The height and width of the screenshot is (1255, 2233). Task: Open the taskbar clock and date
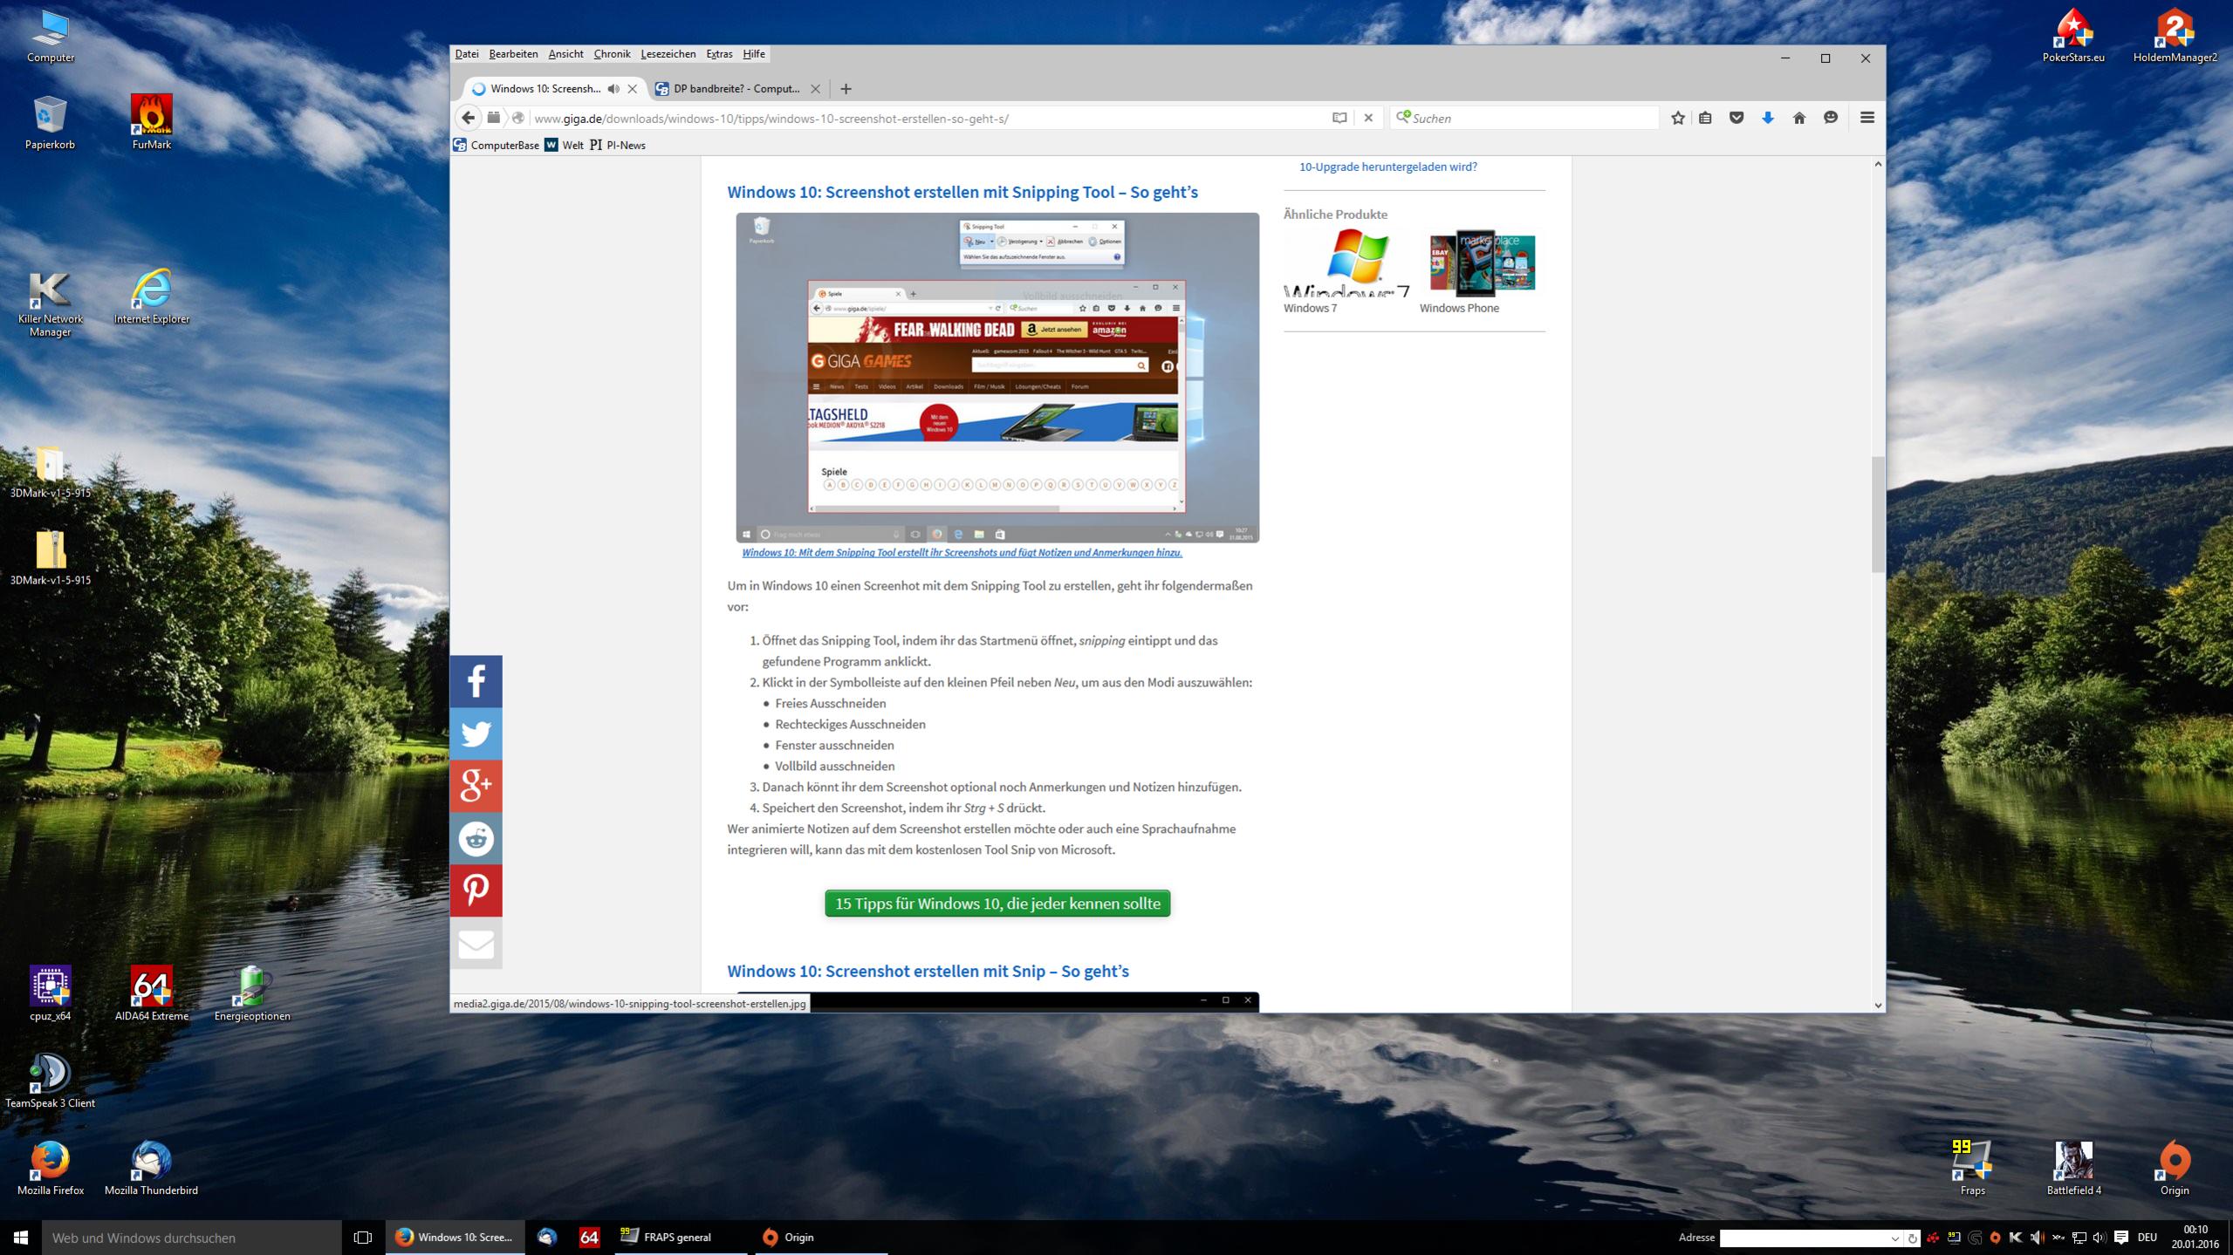click(2195, 1238)
